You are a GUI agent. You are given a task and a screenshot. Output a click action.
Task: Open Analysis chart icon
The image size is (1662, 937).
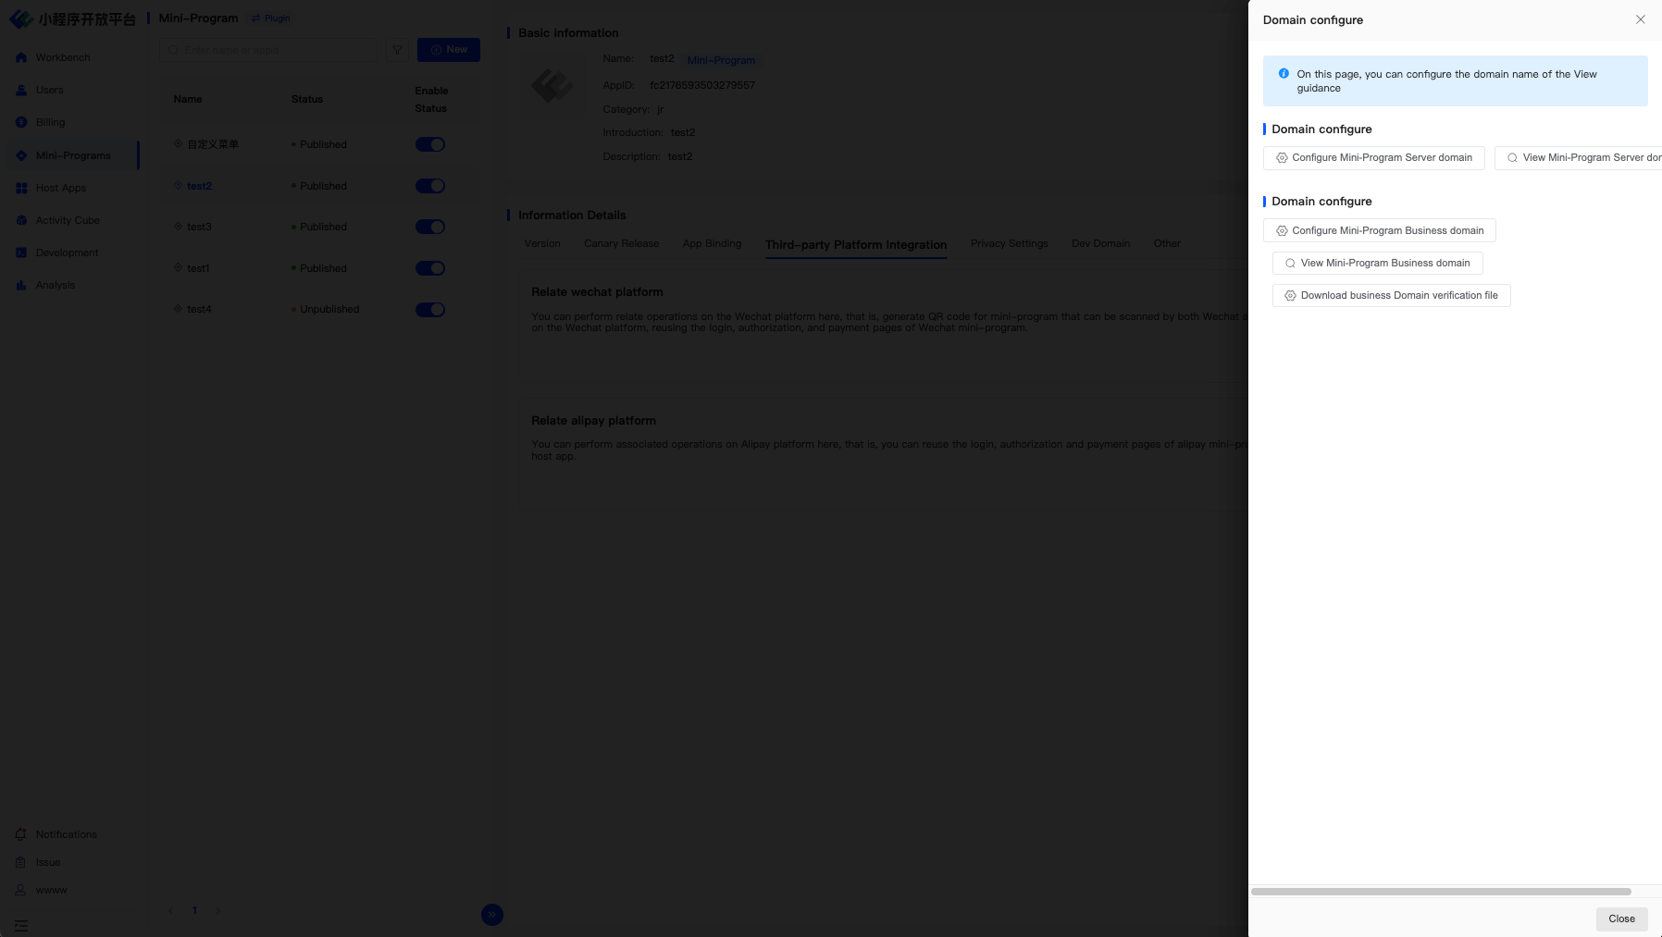pyautogui.click(x=21, y=285)
